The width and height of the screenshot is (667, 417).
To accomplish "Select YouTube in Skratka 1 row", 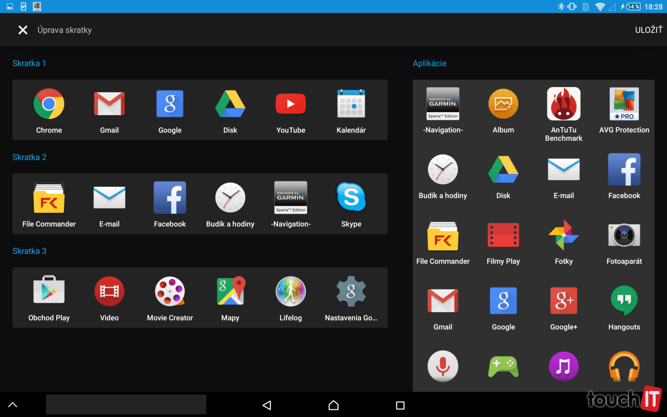I will 291,104.
